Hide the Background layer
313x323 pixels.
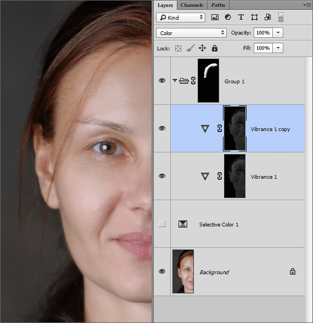pos(162,271)
